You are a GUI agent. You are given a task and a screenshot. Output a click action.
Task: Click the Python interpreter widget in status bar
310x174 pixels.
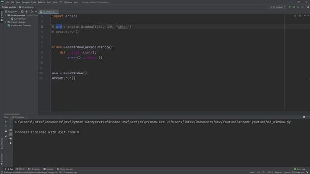point(294,172)
